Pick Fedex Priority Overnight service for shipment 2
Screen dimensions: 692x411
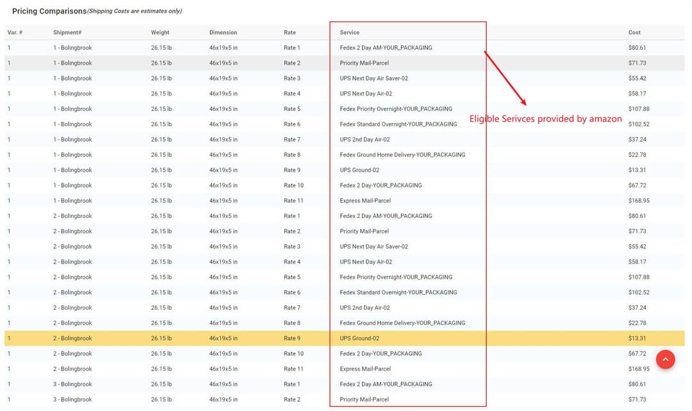tap(396, 277)
